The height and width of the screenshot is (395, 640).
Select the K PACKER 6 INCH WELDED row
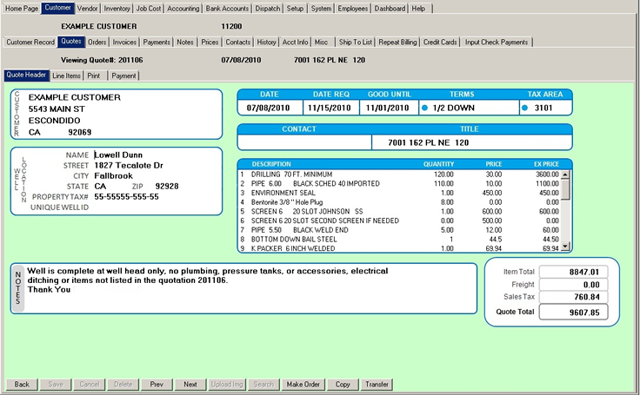tap(399, 248)
